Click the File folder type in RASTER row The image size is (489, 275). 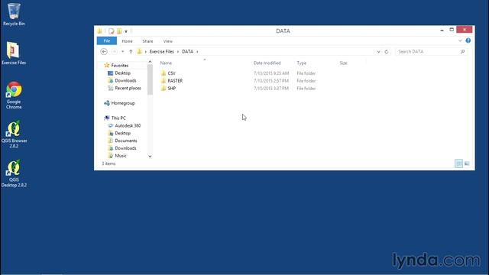coord(306,81)
